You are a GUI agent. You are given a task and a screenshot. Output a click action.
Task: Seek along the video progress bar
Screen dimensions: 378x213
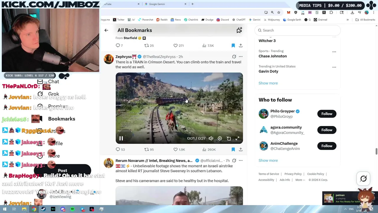pos(179,131)
